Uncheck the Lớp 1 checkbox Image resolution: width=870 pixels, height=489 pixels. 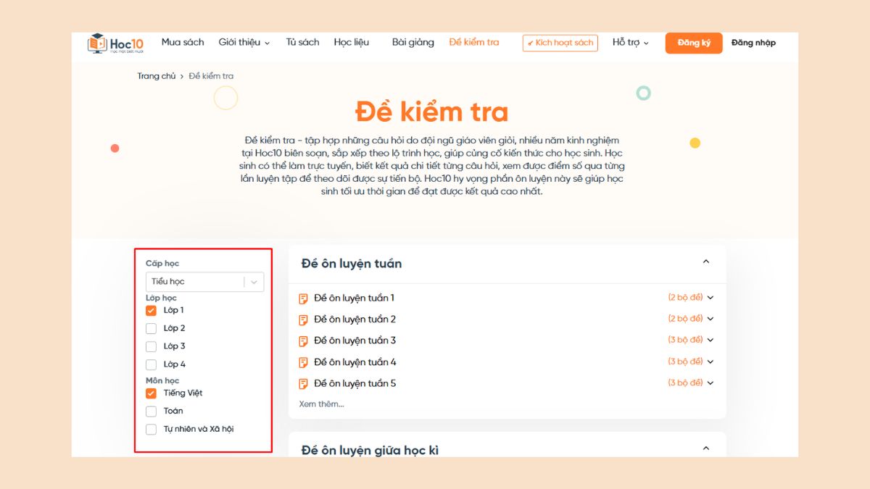(152, 311)
